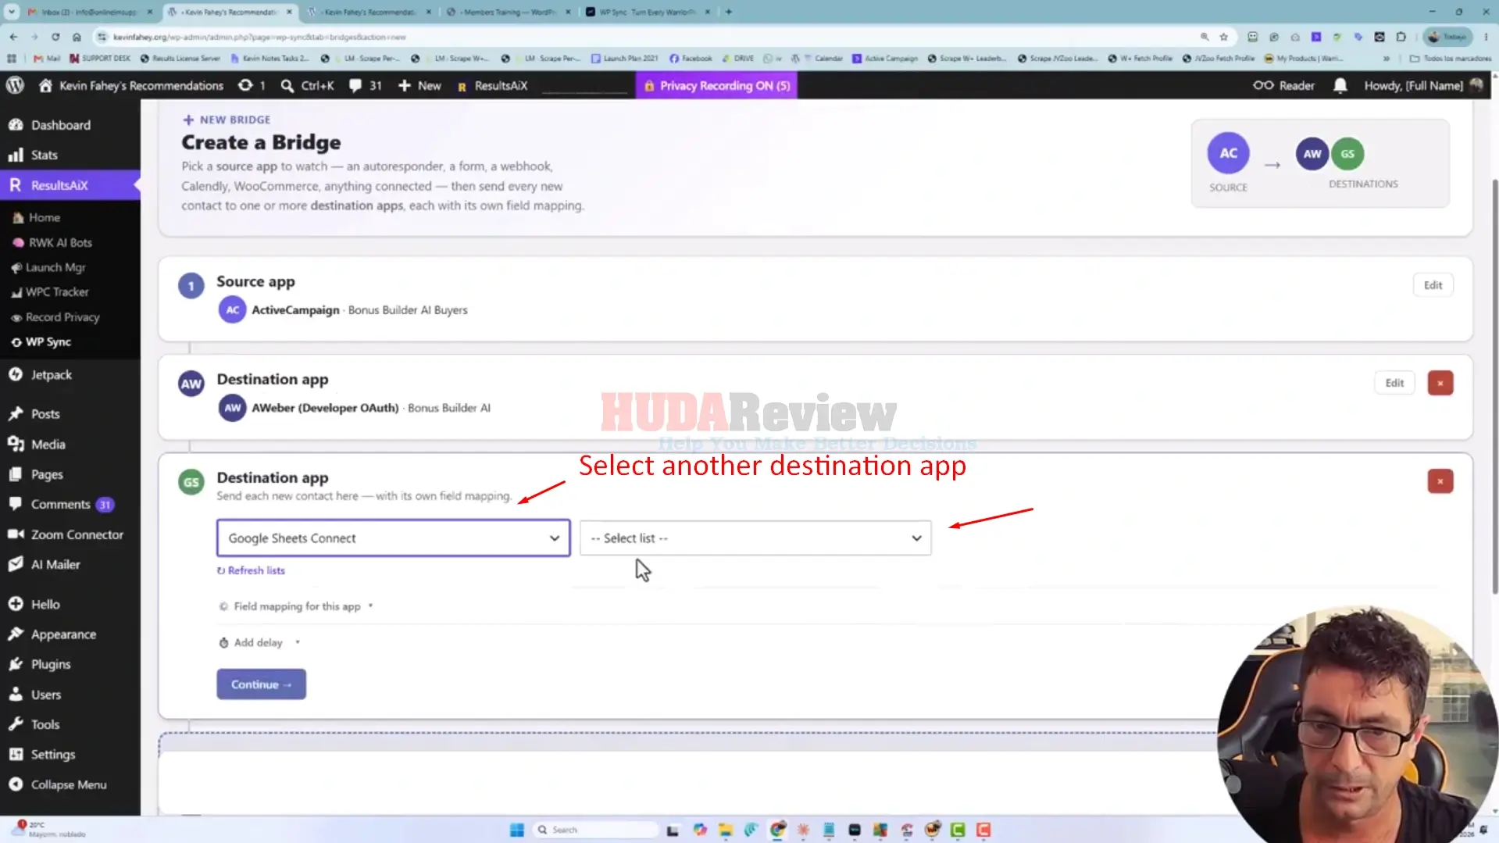Open WP Sync submenu item
Image resolution: width=1499 pixels, height=843 pixels.
tap(48, 341)
